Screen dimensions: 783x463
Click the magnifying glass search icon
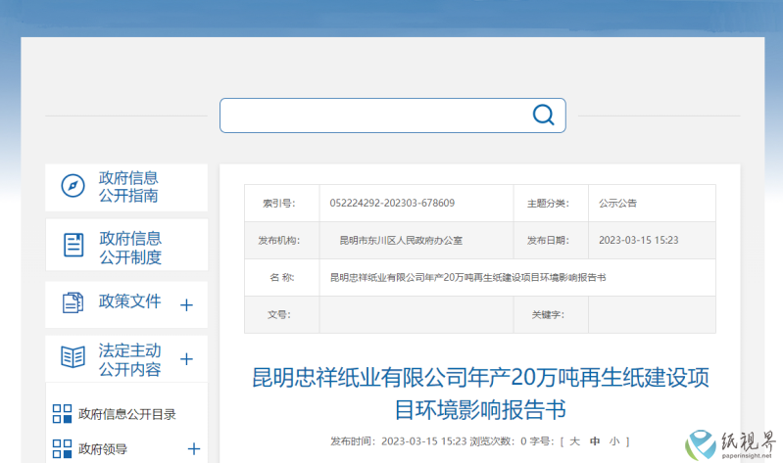[543, 116]
